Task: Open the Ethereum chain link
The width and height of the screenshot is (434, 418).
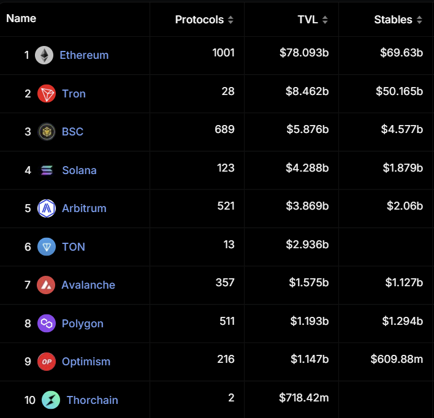Action: point(84,55)
